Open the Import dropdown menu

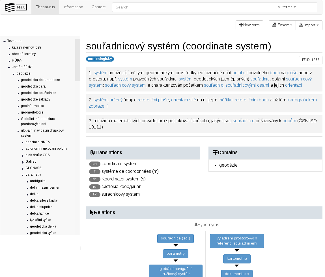(309, 25)
